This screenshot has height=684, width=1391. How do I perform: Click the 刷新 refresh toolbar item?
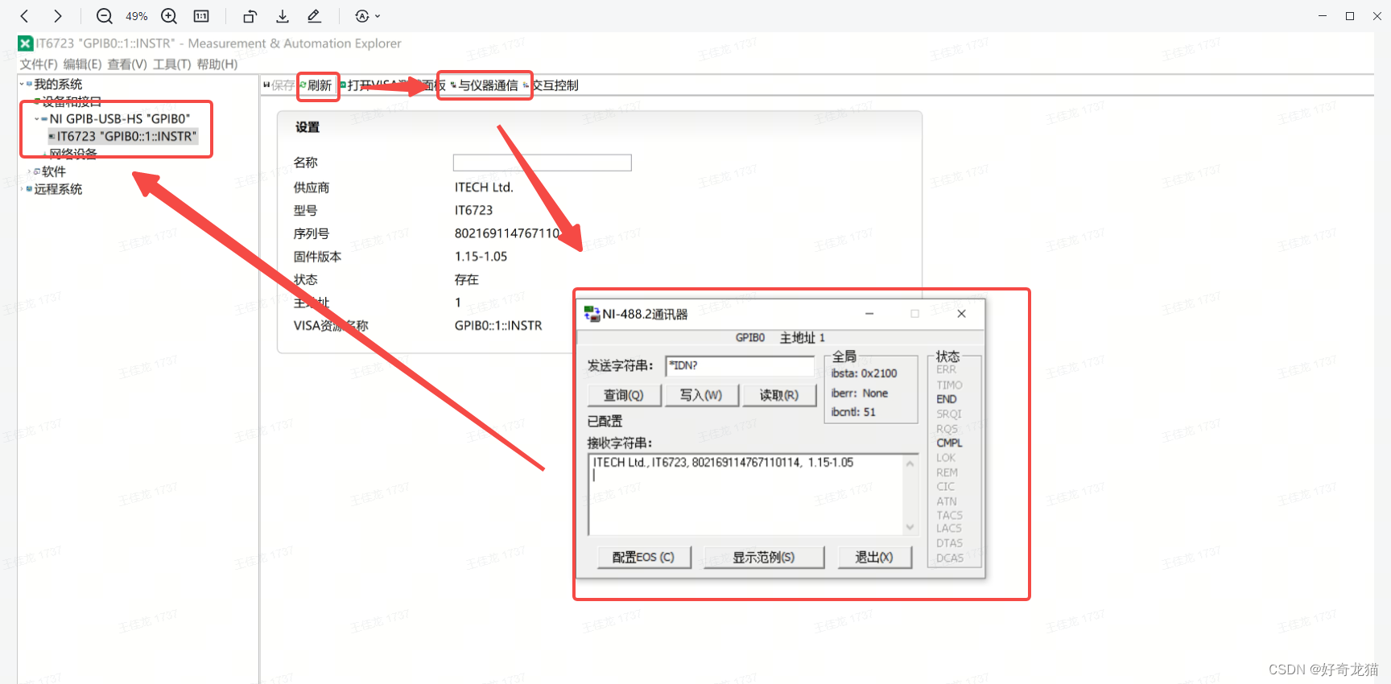pos(316,85)
